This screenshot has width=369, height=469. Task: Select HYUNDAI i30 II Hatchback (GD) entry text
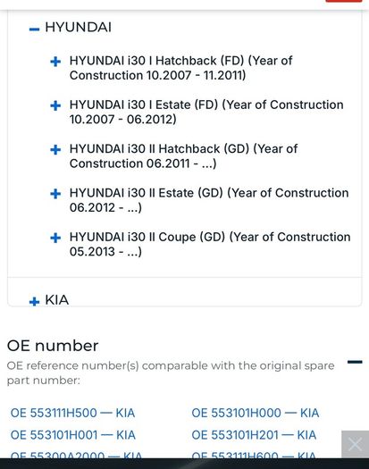point(183,155)
